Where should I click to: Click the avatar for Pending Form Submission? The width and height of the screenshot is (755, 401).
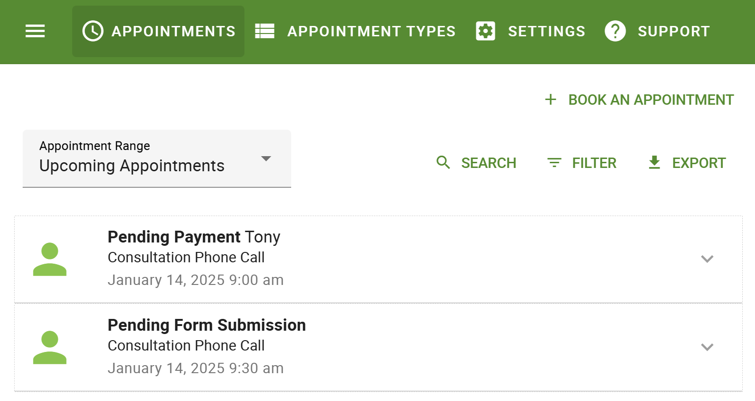click(x=50, y=347)
